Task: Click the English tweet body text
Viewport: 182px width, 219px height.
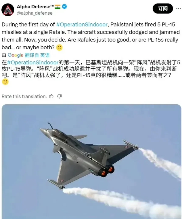Action: click(91, 36)
